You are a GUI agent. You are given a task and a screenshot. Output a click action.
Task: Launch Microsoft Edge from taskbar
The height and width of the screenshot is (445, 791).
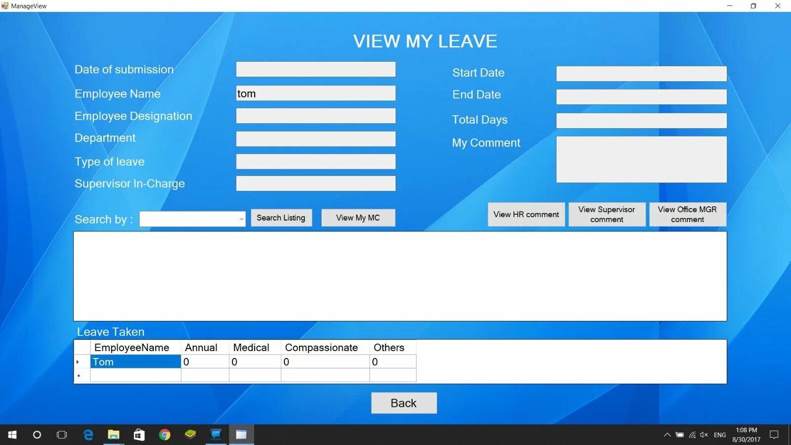click(x=88, y=435)
